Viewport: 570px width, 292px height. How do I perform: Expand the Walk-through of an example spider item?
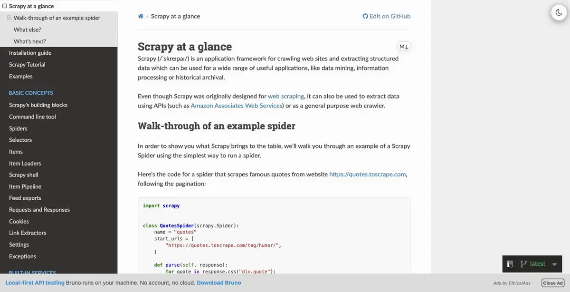click(x=9, y=18)
